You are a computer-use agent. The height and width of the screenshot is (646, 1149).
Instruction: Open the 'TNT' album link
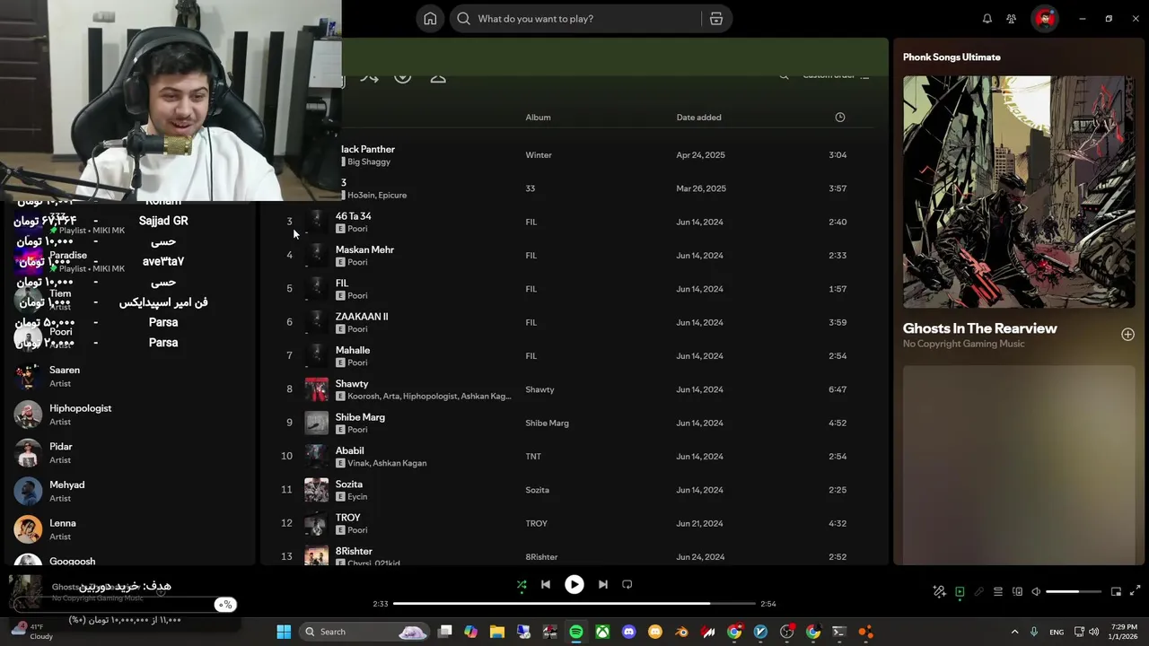click(x=533, y=457)
